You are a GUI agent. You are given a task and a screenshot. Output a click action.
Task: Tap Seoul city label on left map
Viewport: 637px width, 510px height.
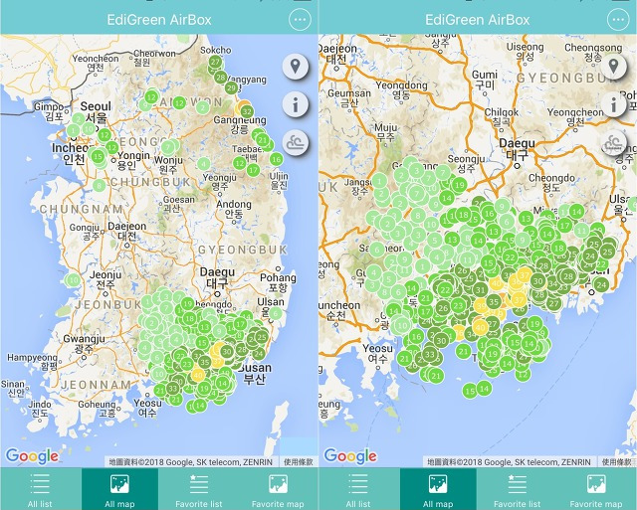coord(96,112)
